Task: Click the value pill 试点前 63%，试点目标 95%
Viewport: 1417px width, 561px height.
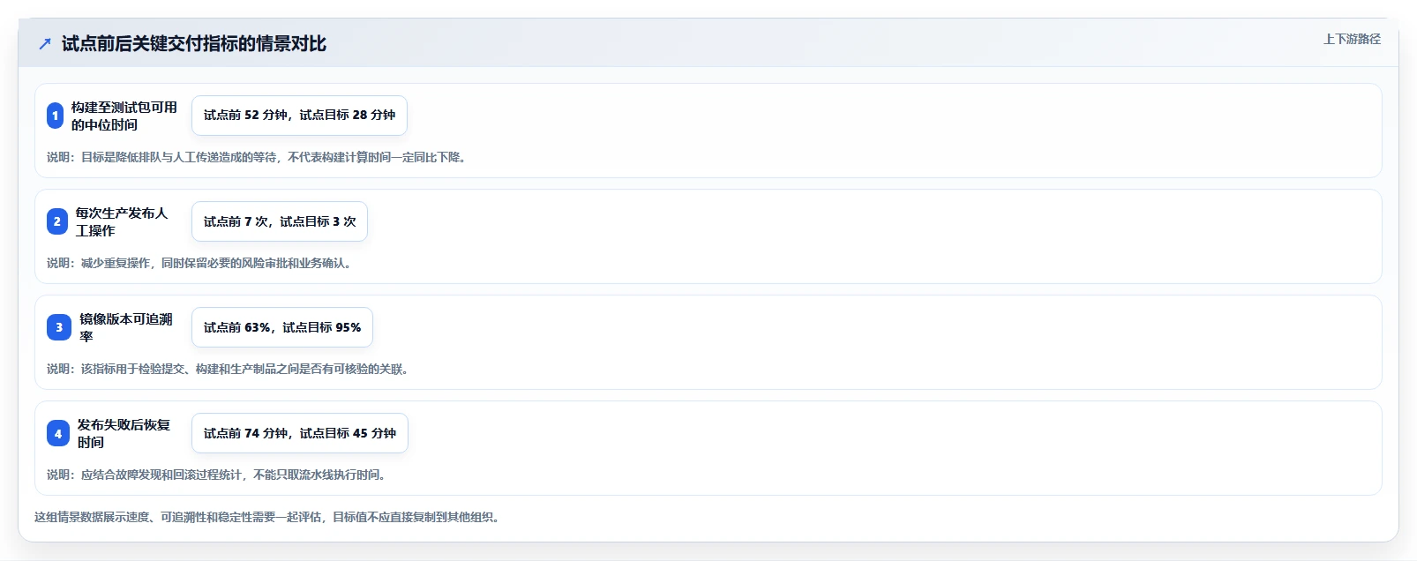Action: pyautogui.click(x=282, y=327)
